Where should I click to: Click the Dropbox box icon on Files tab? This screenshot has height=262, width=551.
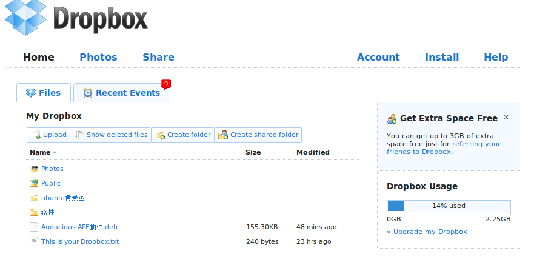(x=31, y=93)
